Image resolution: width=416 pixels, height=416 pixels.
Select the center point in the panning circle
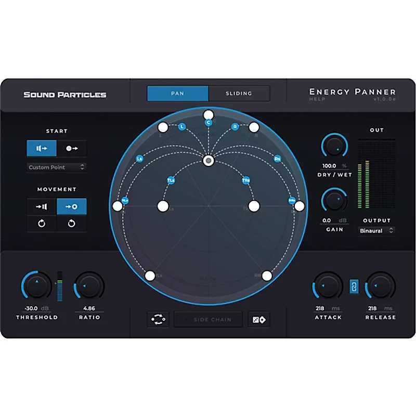[x=208, y=160]
